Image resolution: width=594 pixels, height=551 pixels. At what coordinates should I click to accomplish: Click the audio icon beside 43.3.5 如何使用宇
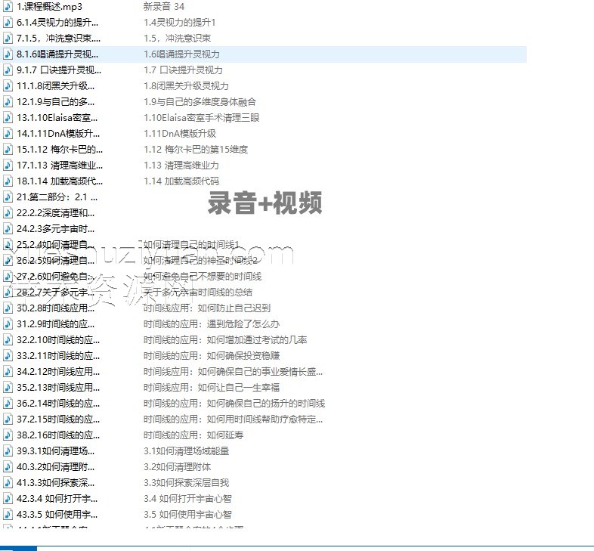8,515
